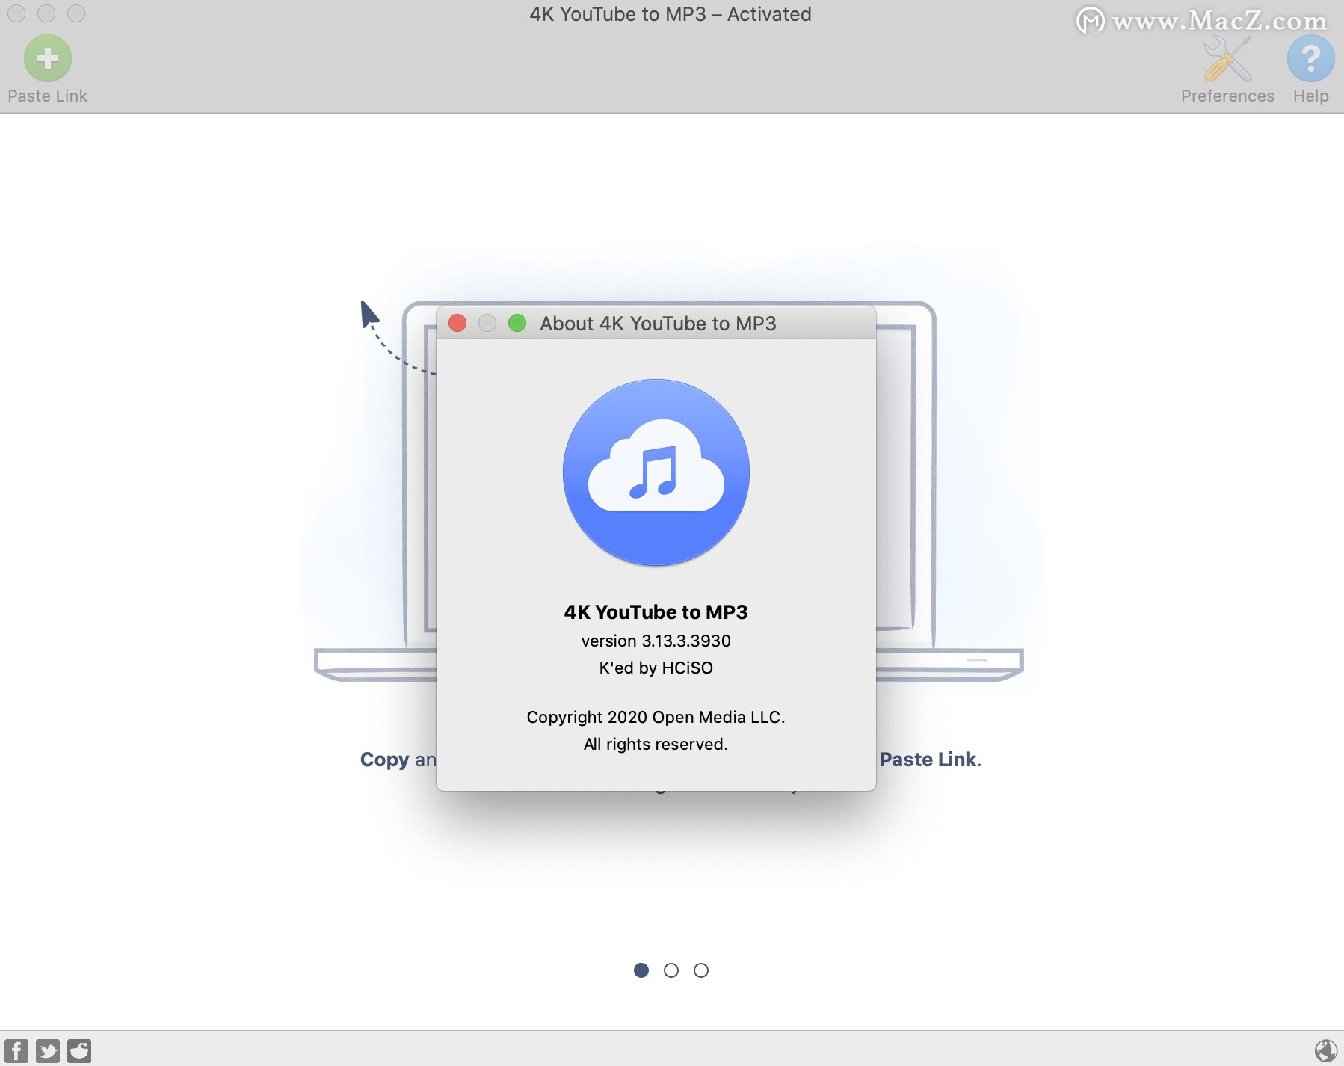Screen dimensions: 1344x1066
Task: Zoom the About dialog with the green button
Action: (x=517, y=323)
